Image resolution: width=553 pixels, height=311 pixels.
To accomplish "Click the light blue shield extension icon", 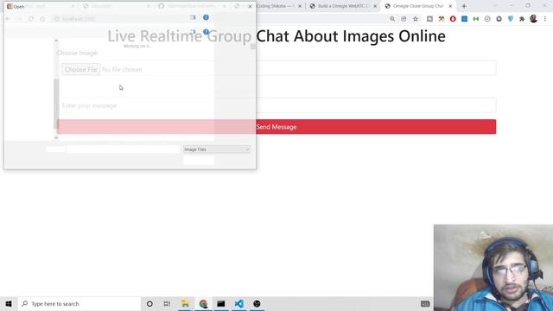I will click(511, 19).
